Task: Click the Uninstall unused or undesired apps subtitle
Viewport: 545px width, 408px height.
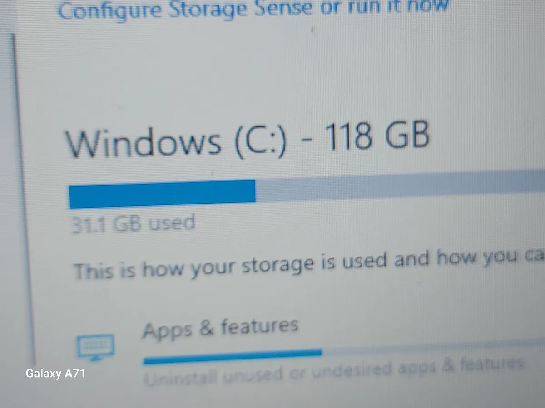Action: point(334,371)
